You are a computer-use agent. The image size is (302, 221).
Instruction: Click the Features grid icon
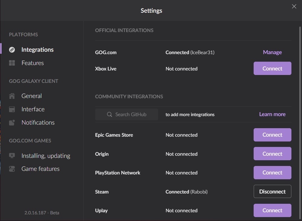(x=12, y=63)
